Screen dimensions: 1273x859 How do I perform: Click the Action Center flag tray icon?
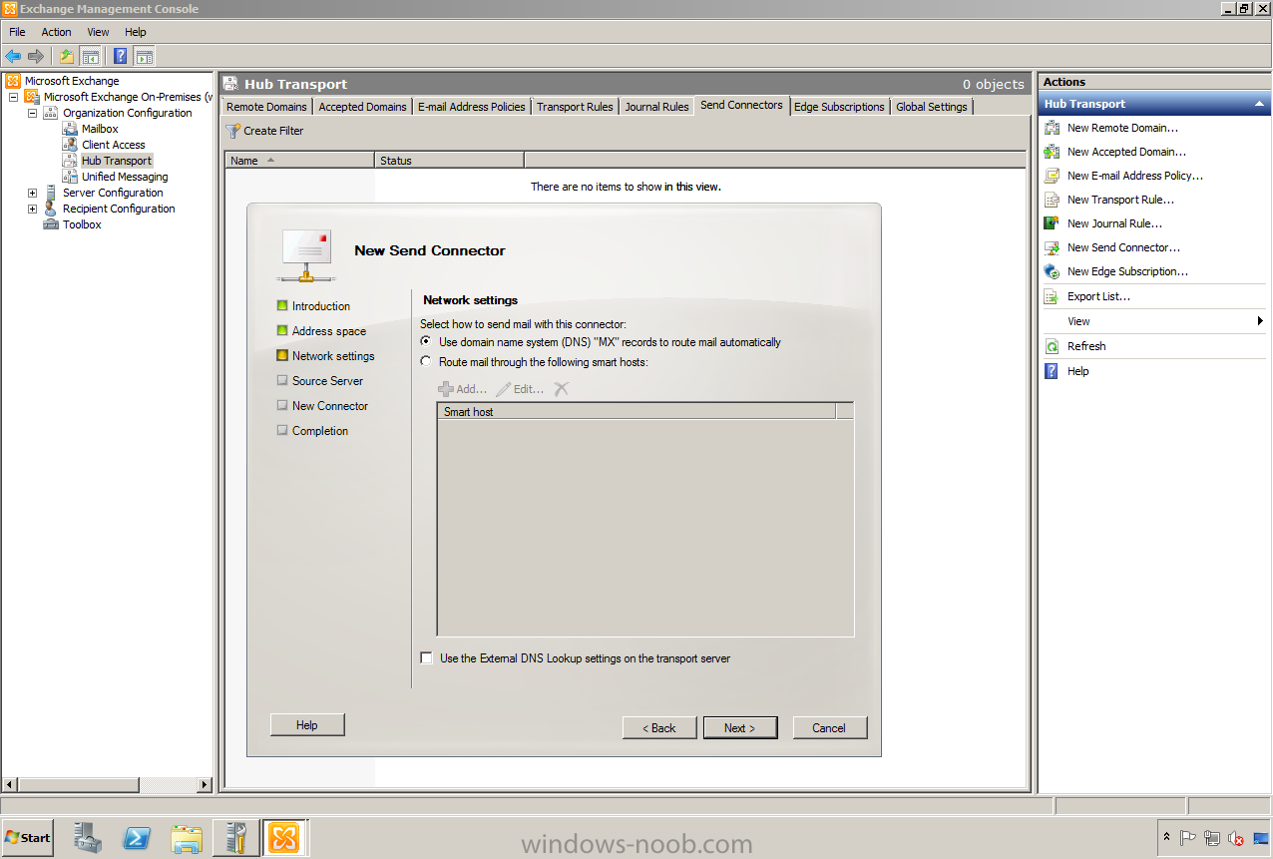tap(1188, 838)
